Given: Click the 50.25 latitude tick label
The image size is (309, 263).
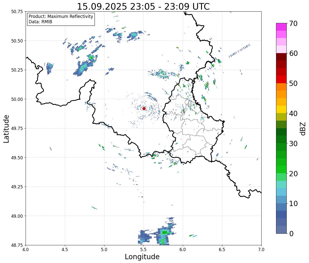Looking at the screenshot, I should pos(17,70).
